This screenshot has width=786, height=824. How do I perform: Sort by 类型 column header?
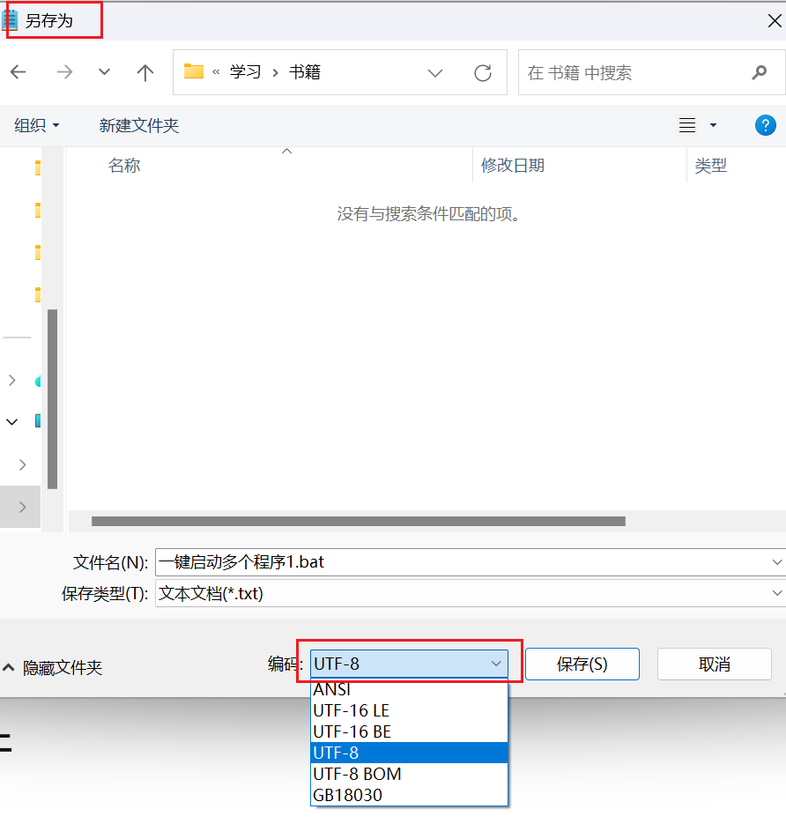711,166
